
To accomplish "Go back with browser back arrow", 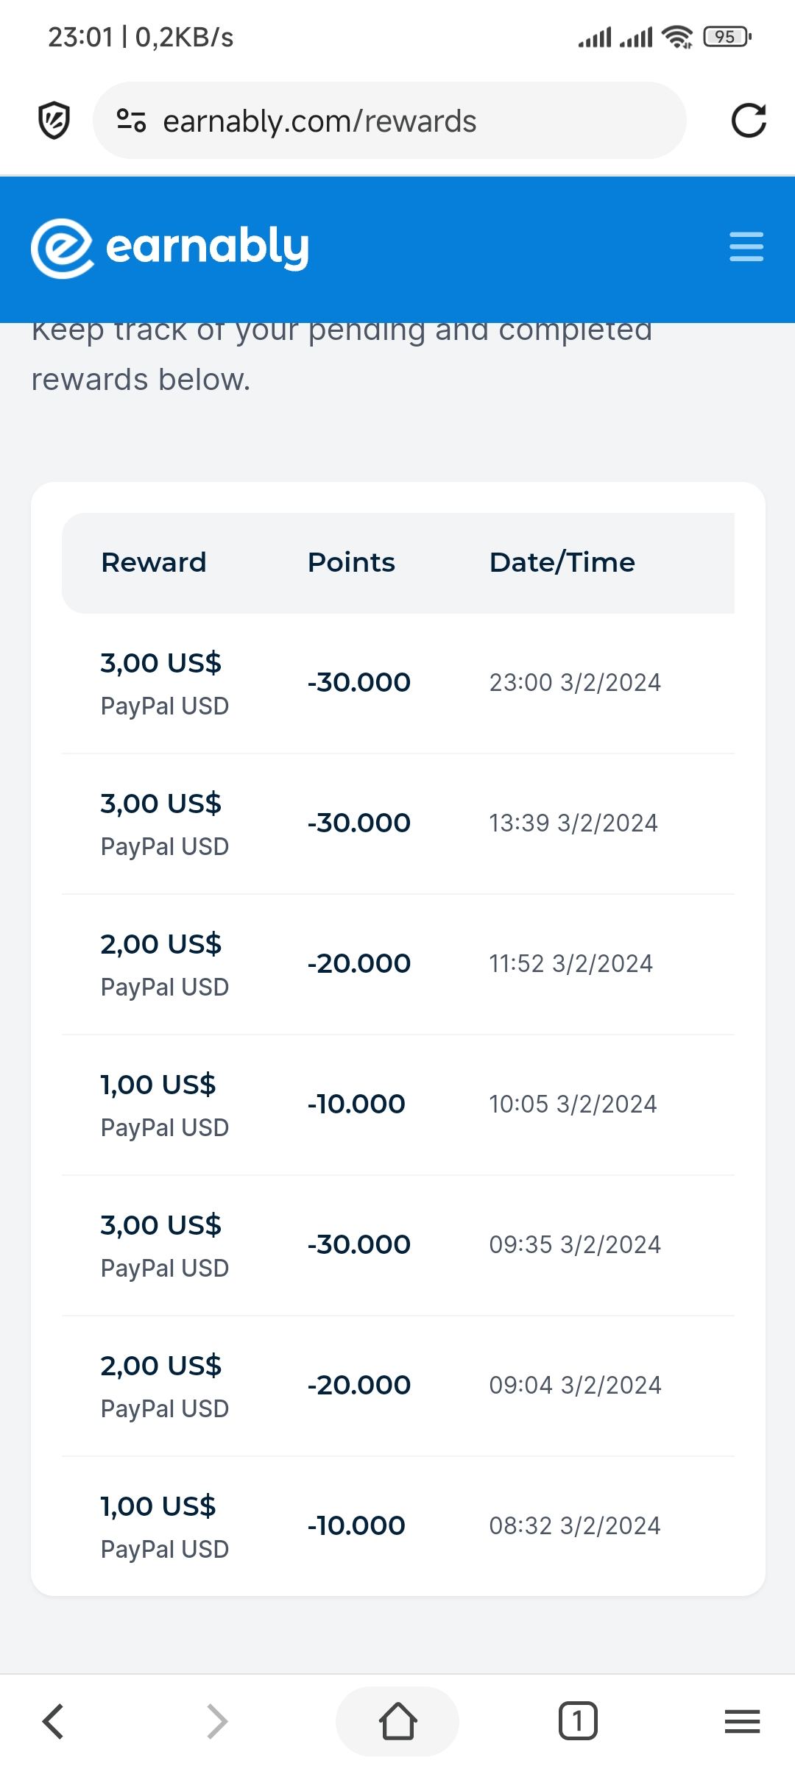I will point(53,1721).
